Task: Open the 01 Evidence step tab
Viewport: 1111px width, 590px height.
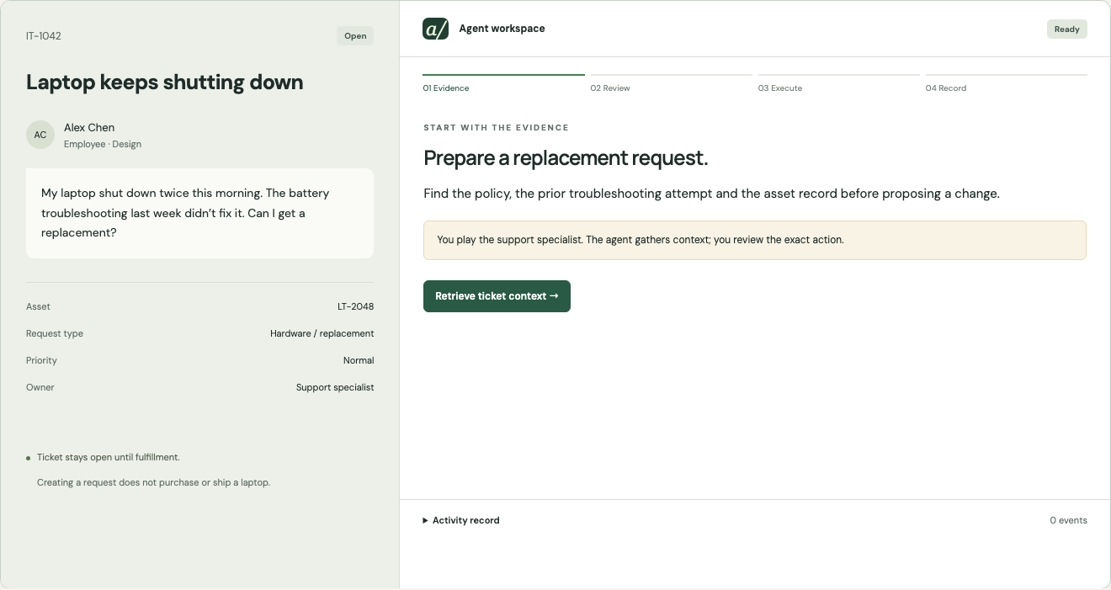Action: 503,82
